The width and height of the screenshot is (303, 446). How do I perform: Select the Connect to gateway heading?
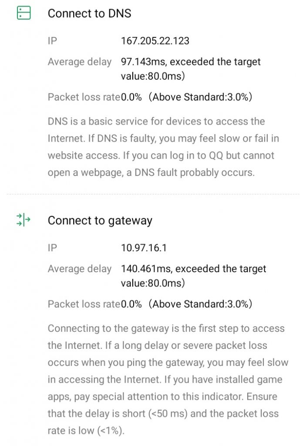point(100,220)
